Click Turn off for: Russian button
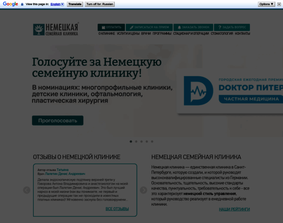 (x=100, y=4)
